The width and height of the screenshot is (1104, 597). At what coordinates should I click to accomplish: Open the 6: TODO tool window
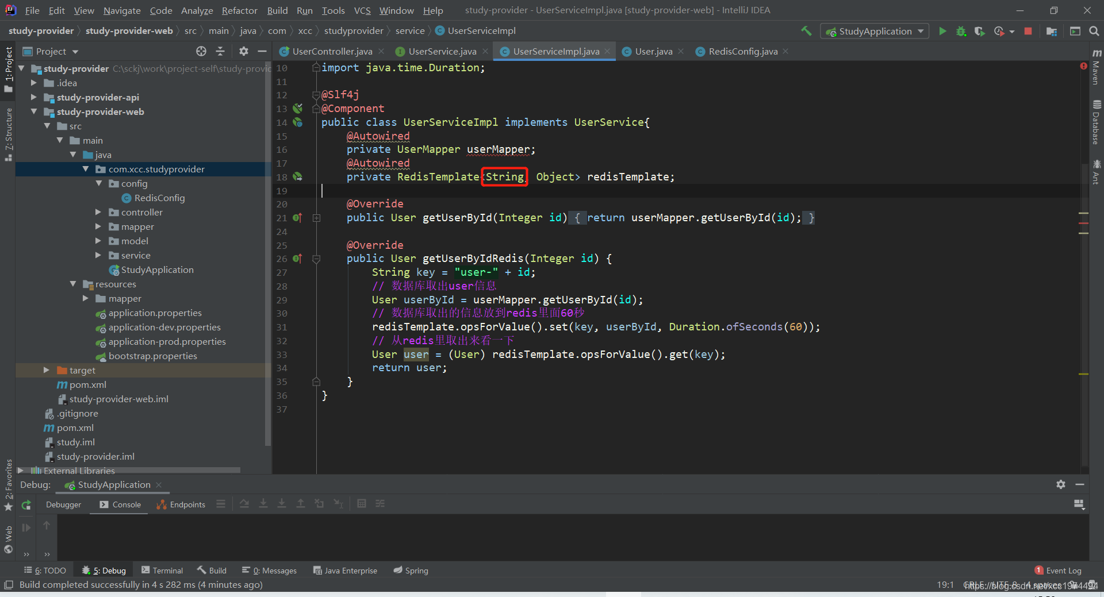pyautogui.click(x=45, y=570)
